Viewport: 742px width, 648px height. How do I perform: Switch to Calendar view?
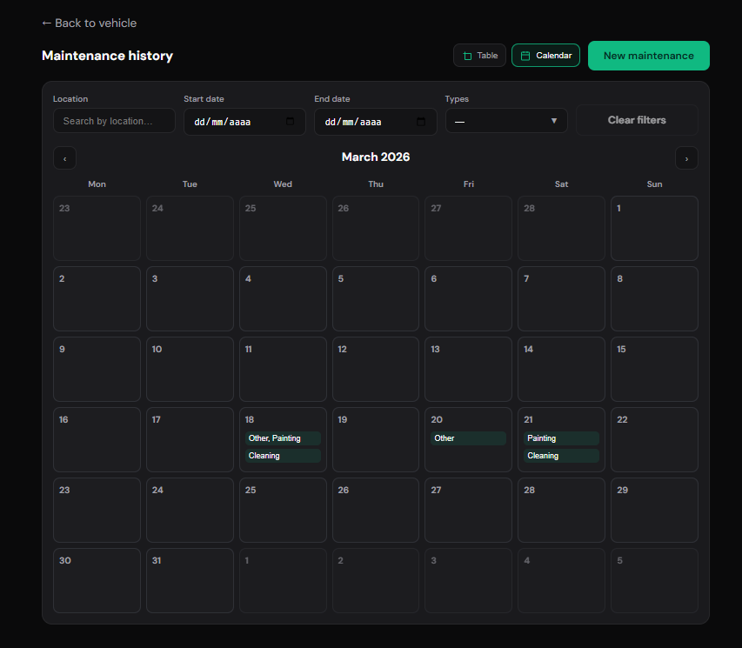click(x=545, y=56)
